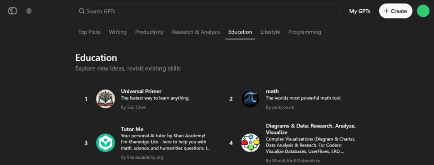Open the Productivity tab
The image size is (434, 165).
[150, 32]
